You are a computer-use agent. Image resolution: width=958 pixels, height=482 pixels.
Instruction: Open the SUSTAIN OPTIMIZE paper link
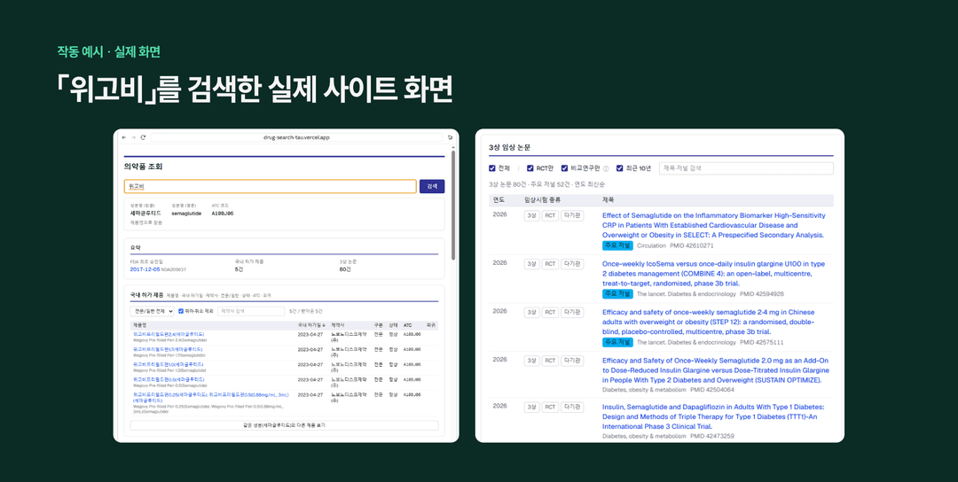pos(716,370)
